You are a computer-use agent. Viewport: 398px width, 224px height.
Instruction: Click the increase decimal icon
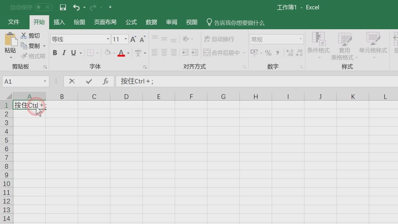click(x=289, y=53)
